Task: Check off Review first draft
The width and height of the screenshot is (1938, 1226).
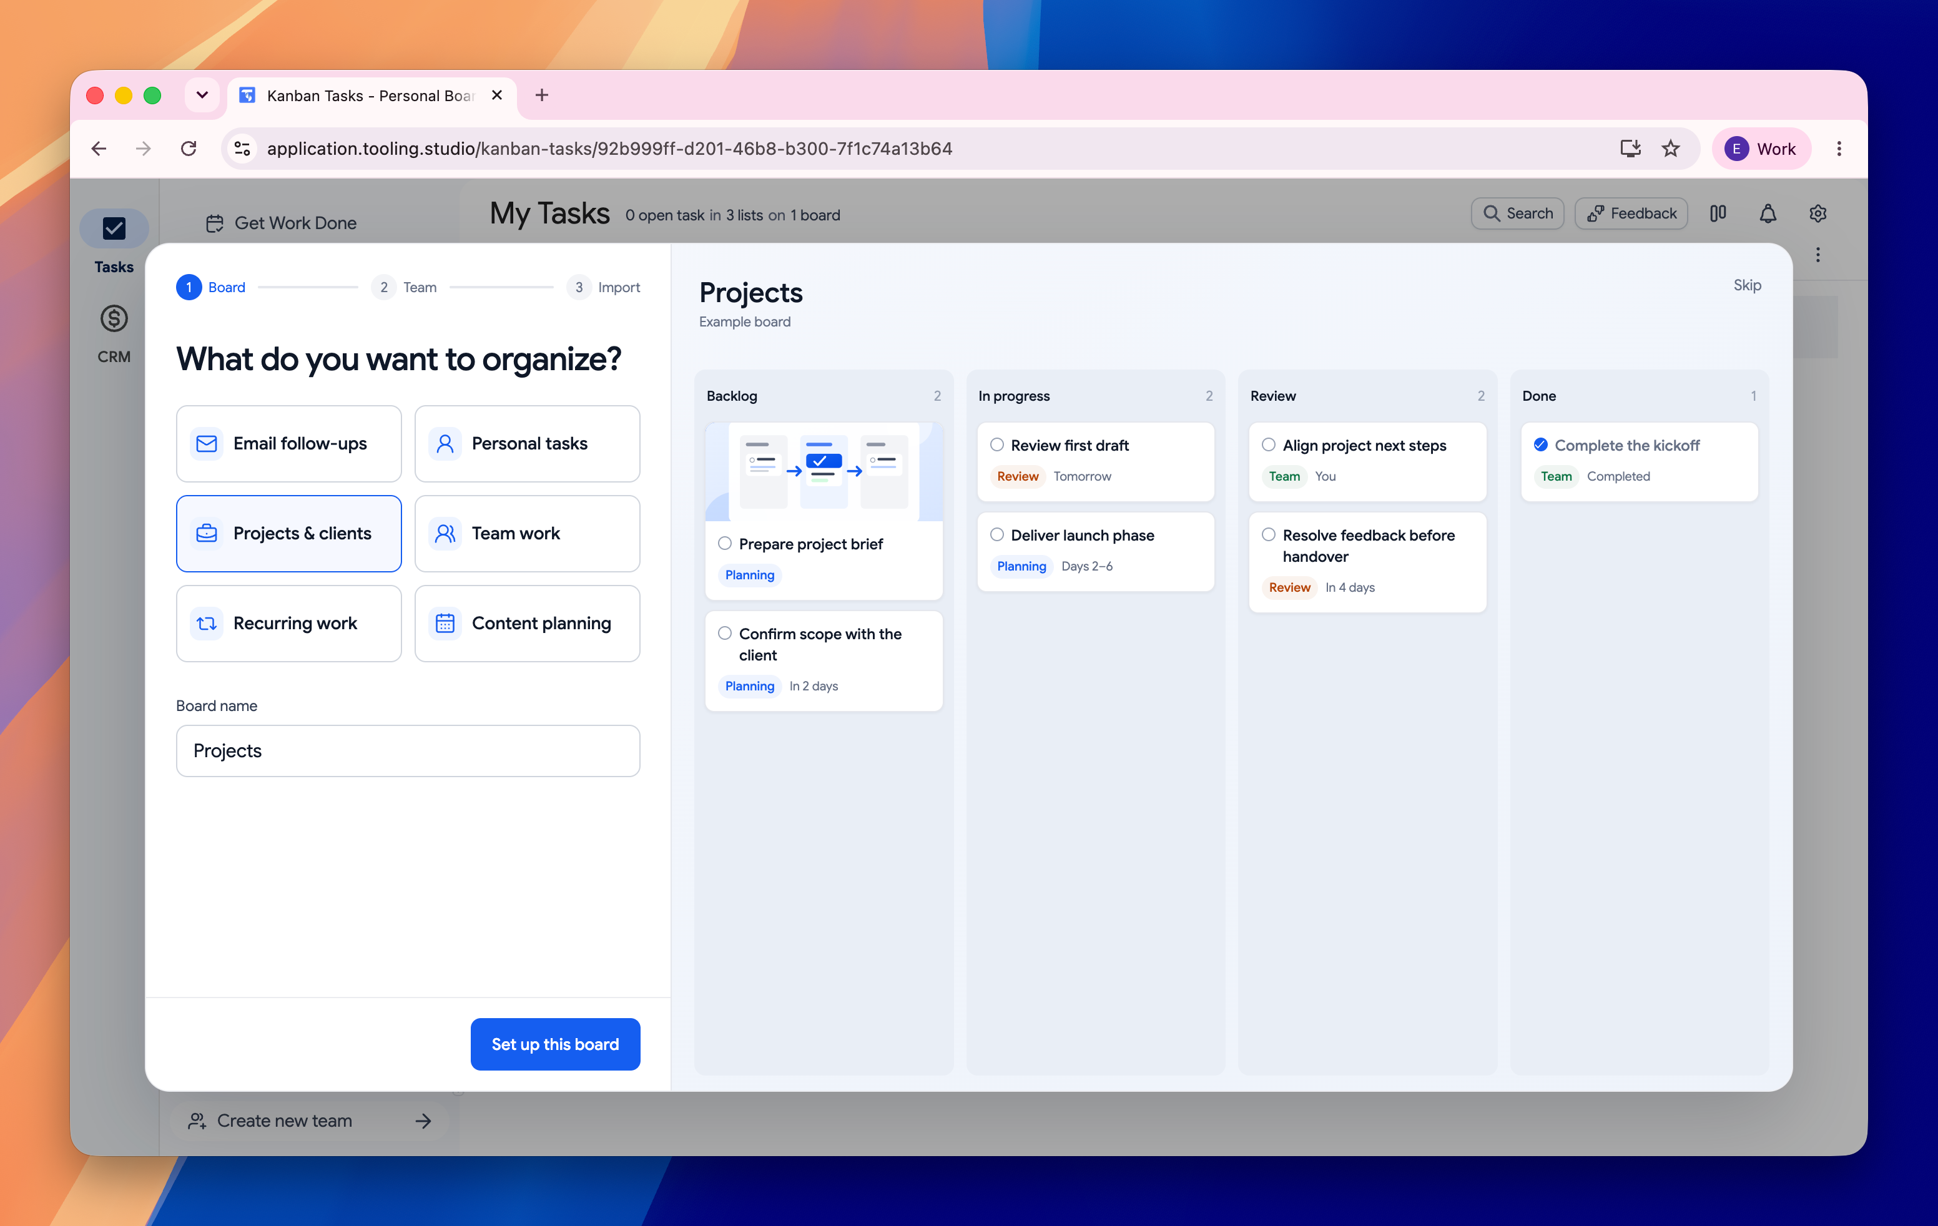Action: pyautogui.click(x=996, y=445)
